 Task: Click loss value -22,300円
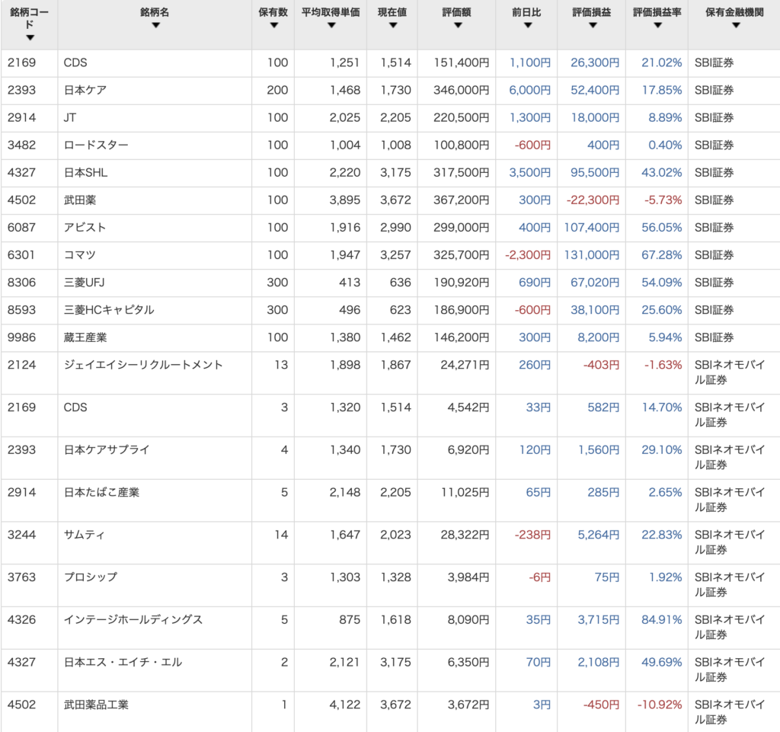[593, 200]
